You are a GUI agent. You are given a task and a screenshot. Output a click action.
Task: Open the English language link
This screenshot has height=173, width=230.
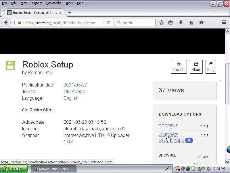tap(71, 98)
